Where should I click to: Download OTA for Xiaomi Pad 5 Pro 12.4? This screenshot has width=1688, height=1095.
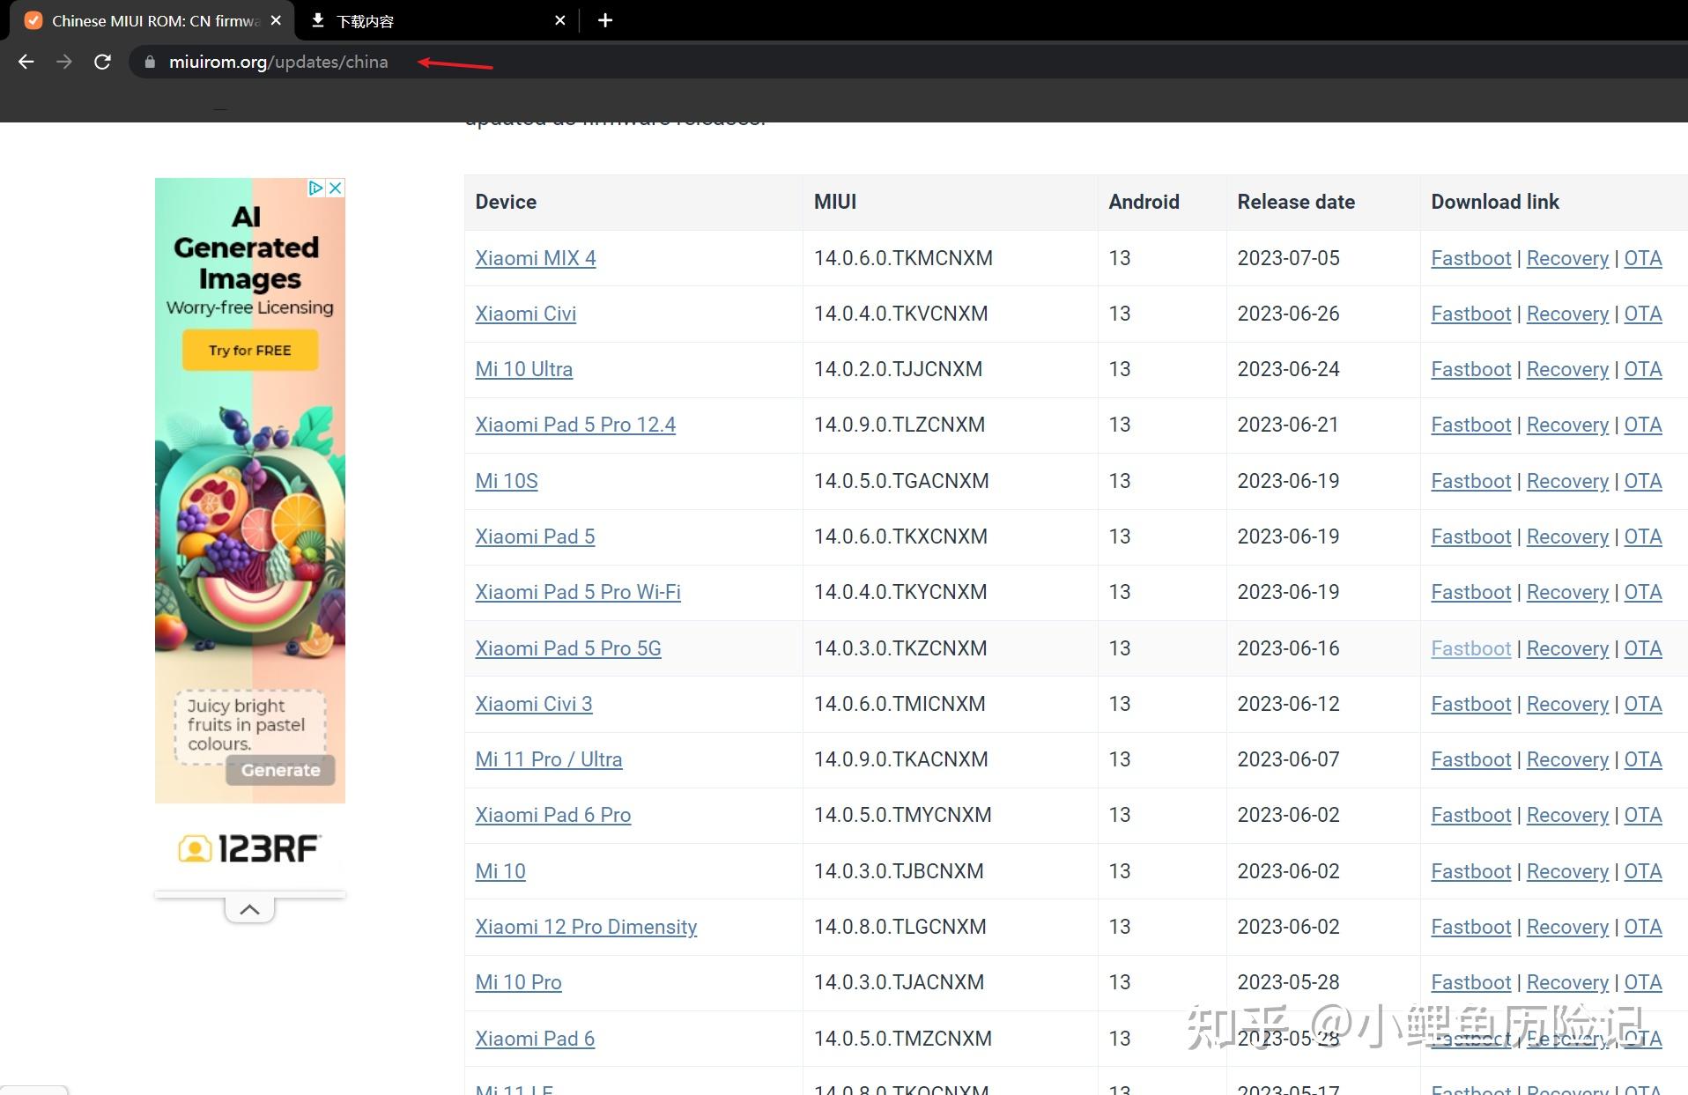1643,425
